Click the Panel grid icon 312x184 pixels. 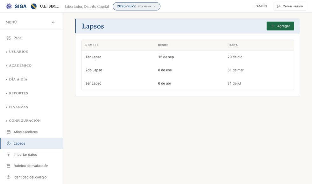[x=9, y=38]
